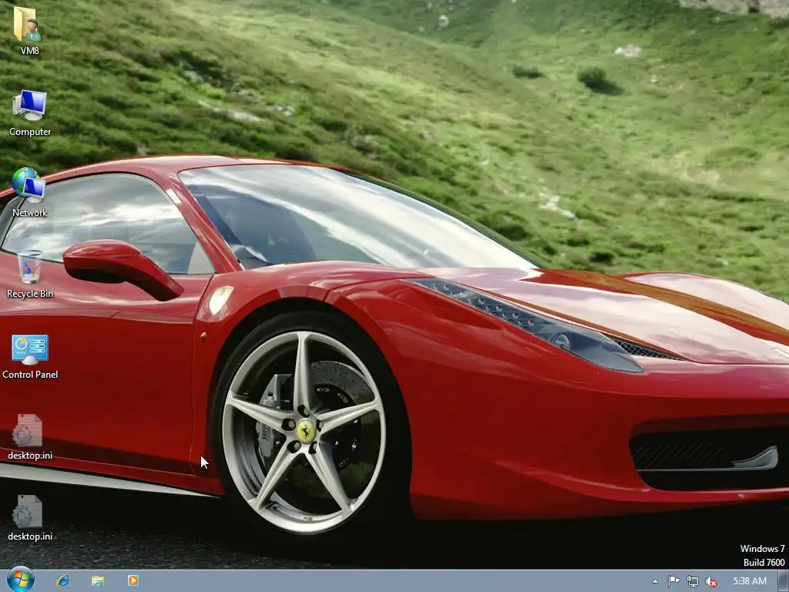Select the Recycle Bin icon

(30, 267)
